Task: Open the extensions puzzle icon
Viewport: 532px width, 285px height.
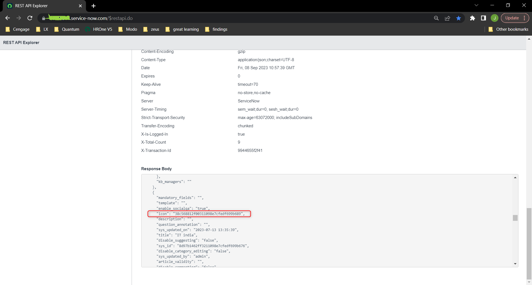Action: 472,18
